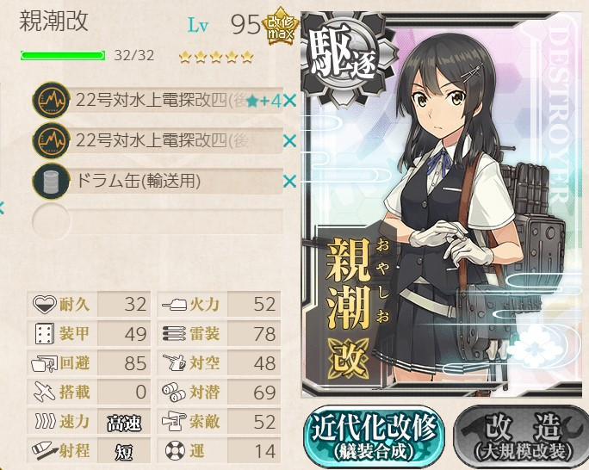Click the drum canister equipment icon
589x470 pixels.
click(52, 182)
